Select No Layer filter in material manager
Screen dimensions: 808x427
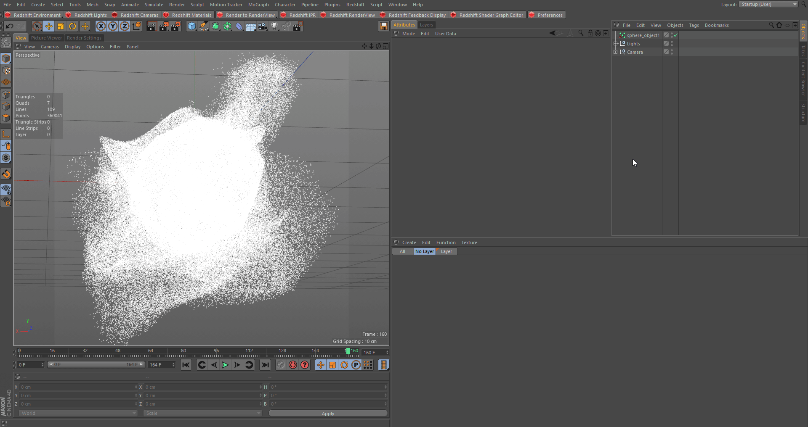click(x=424, y=251)
